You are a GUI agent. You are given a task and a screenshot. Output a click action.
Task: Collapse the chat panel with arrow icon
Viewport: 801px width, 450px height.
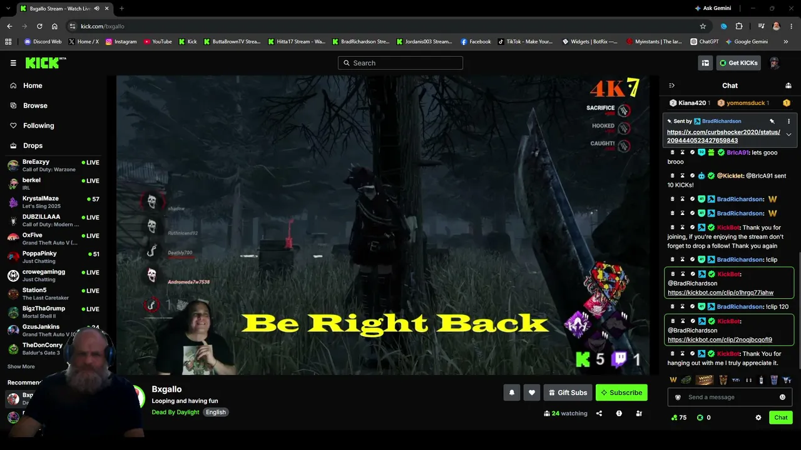pyautogui.click(x=671, y=86)
